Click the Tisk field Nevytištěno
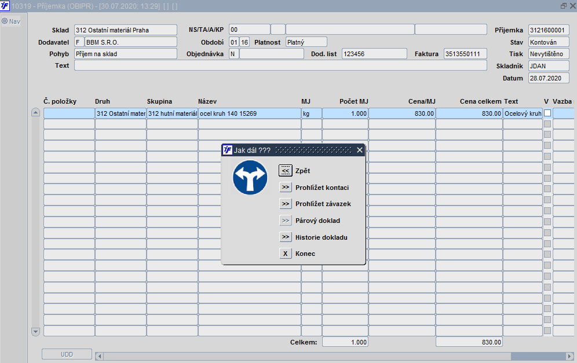The height and width of the screenshot is (363, 577). coord(549,54)
